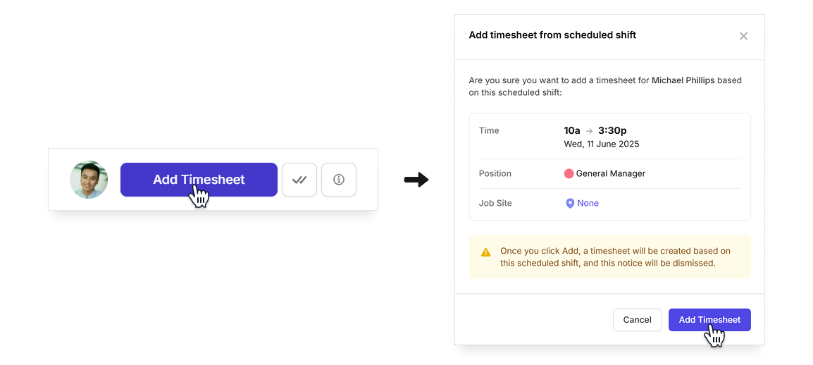Click the pink General Manager position dot
The height and width of the screenshot is (365, 813).
(569, 173)
